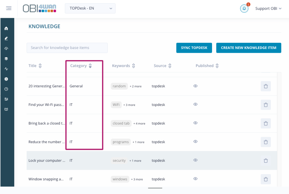Image resolution: width=289 pixels, height=194 pixels.
Task: Click the OBI4wan logo
Action: [39, 9]
